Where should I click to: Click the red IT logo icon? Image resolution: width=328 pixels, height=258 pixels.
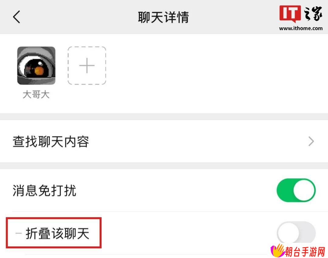[290, 14]
